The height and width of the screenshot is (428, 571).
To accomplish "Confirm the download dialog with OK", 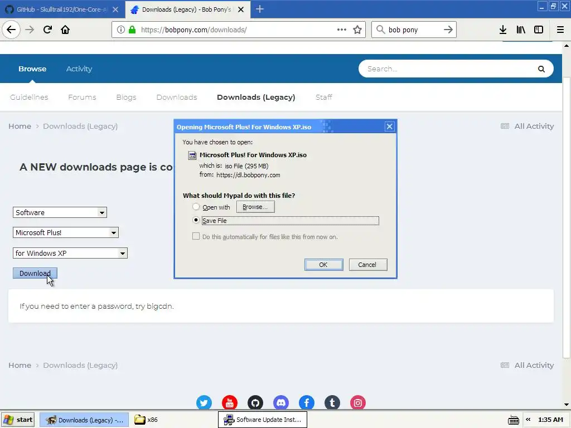I will click(x=323, y=265).
